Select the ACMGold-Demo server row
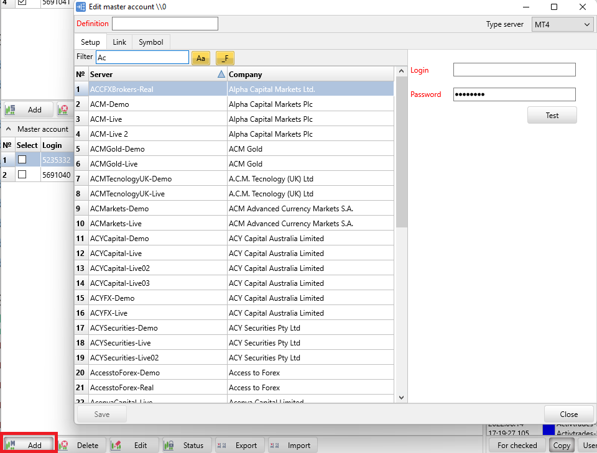This screenshot has width=597, height=453. click(234, 149)
